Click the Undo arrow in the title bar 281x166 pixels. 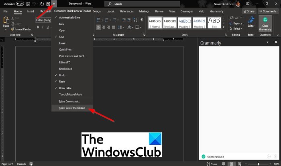point(34,4)
